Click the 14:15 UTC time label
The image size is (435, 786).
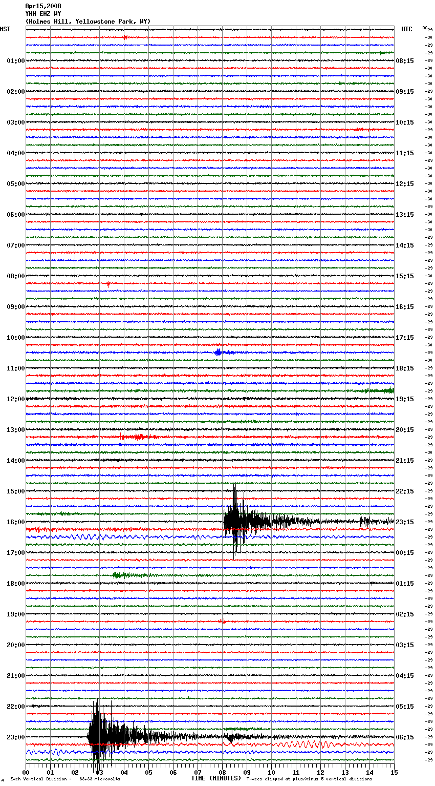405,245
